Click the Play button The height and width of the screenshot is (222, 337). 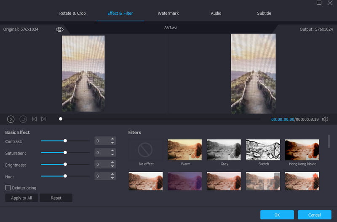(11, 119)
